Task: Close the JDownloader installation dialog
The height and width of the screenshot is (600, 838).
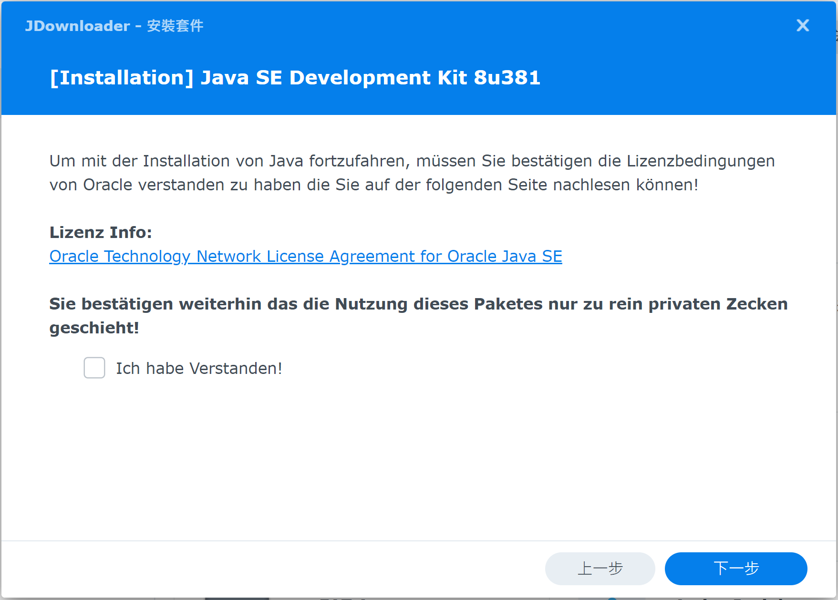Action: (803, 25)
